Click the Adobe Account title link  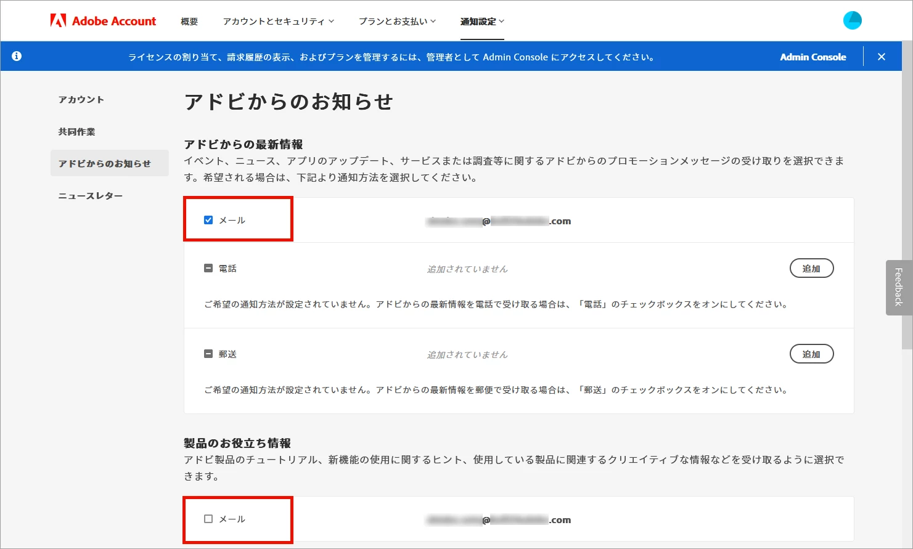pos(114,21)
